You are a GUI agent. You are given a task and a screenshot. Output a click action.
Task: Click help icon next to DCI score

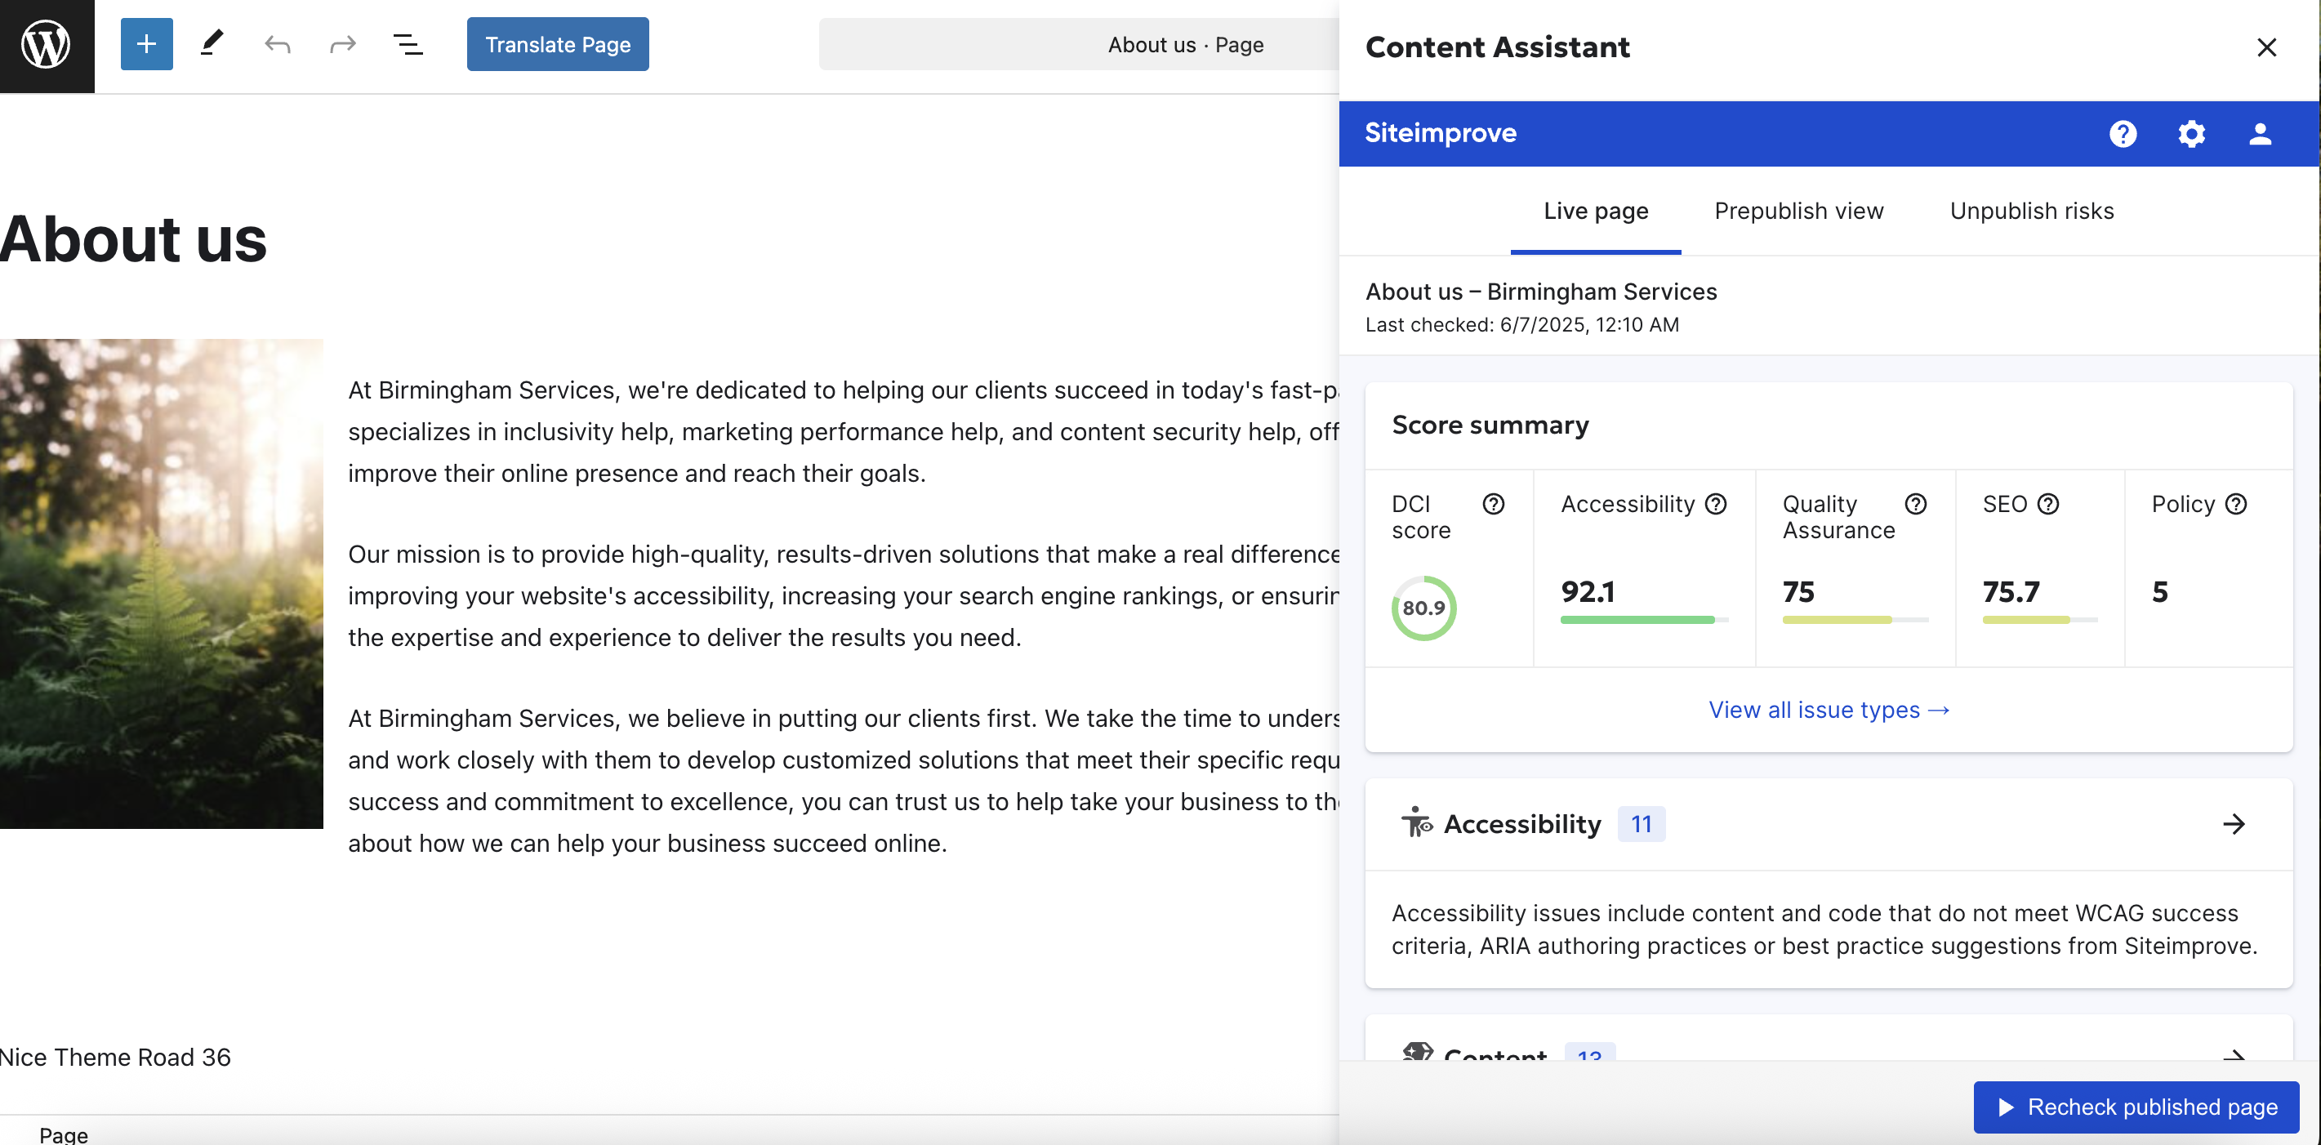[1493, 505]
